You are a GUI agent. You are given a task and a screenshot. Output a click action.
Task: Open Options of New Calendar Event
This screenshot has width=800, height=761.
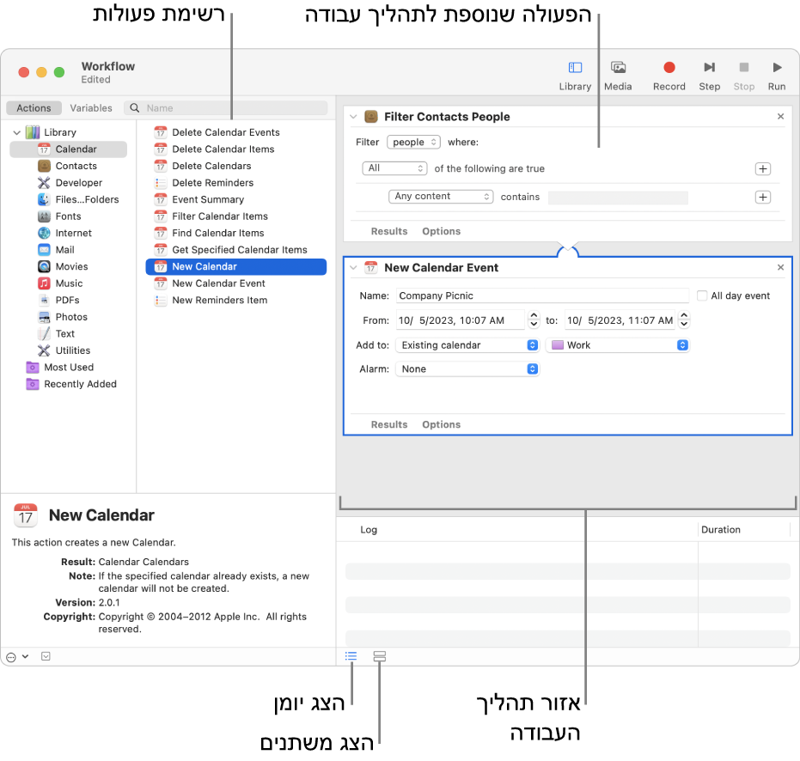coord(442,425)
